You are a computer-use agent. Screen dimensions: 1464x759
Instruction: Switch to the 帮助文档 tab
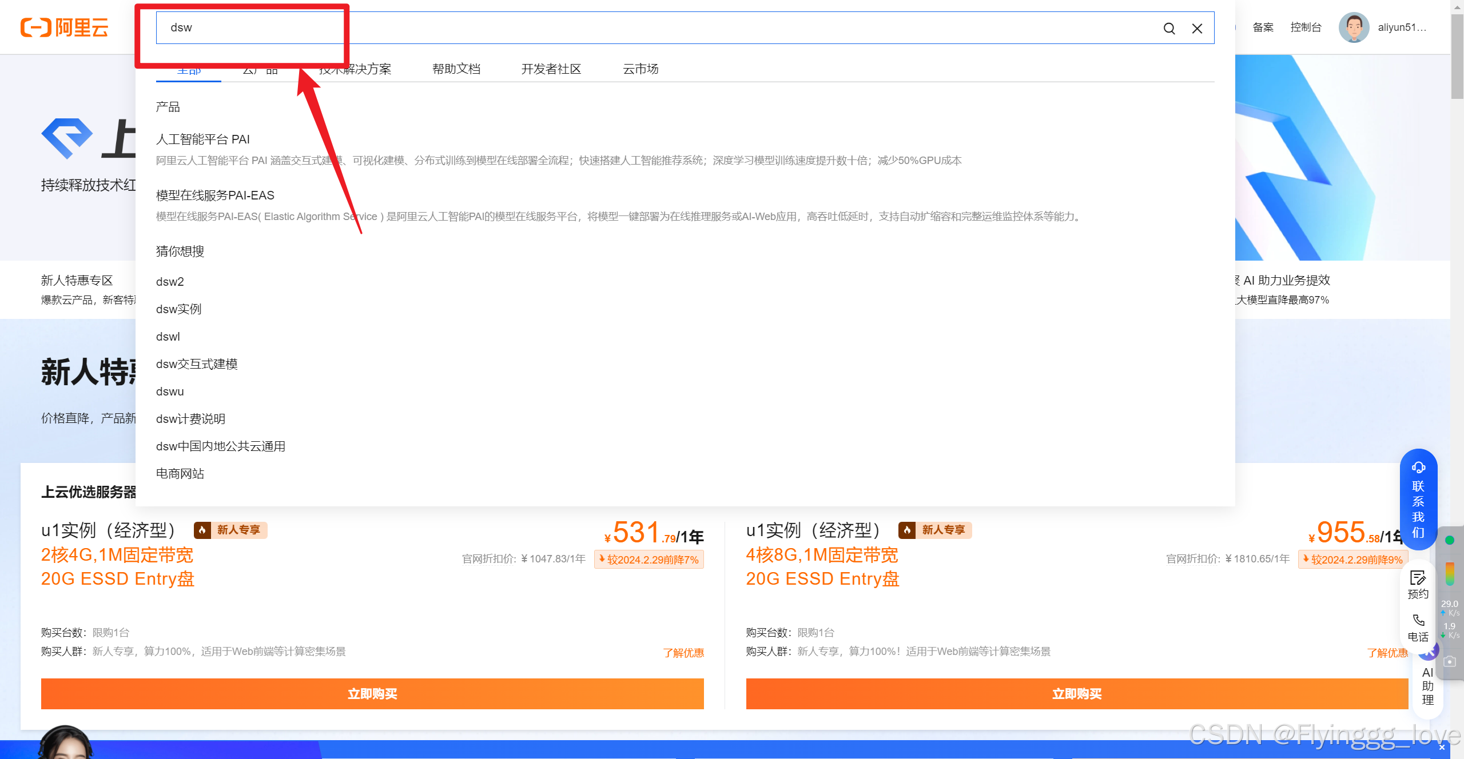(456, 69)
